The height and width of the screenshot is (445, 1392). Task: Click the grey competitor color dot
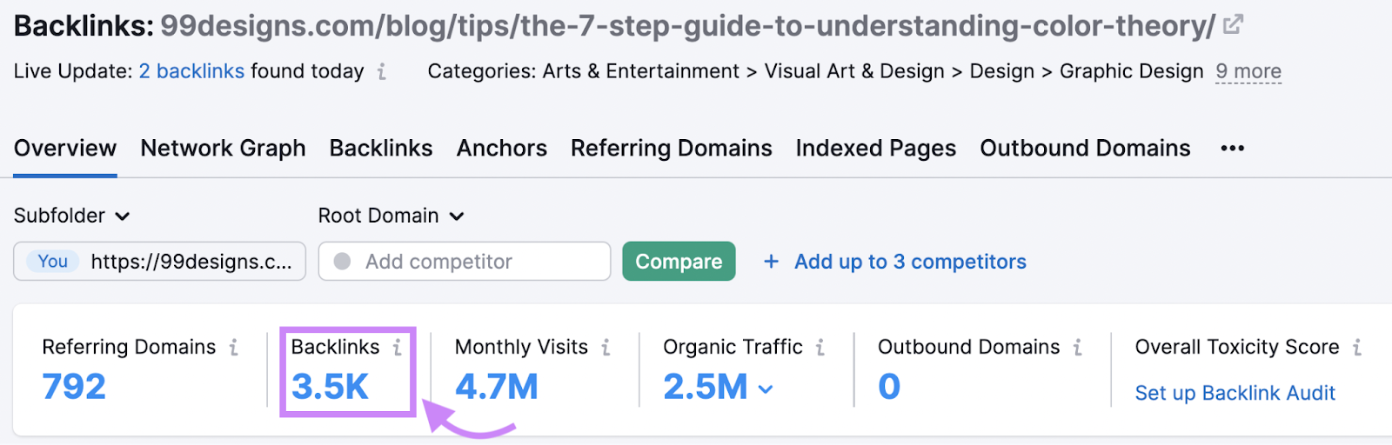343,262
